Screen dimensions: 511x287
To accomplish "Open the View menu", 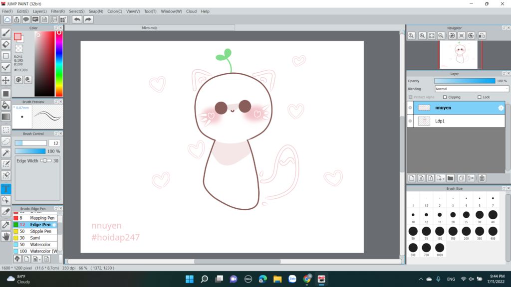I will [x=133, y=11].
